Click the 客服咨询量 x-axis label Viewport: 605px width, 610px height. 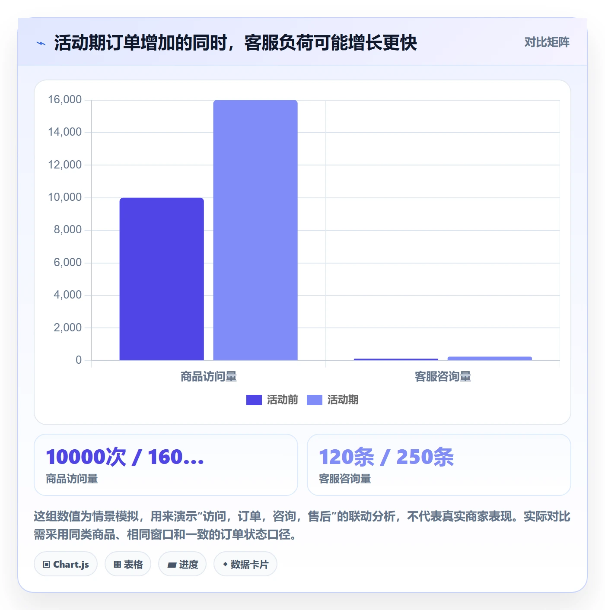pyautogui.click(x=443, y=377)
